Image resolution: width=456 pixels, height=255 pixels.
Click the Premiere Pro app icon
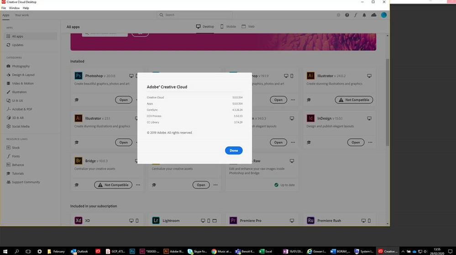click(233, 220)
